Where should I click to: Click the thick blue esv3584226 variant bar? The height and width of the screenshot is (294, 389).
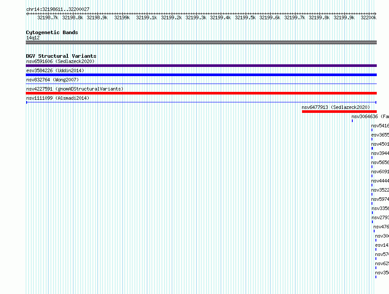click(201, 75)
